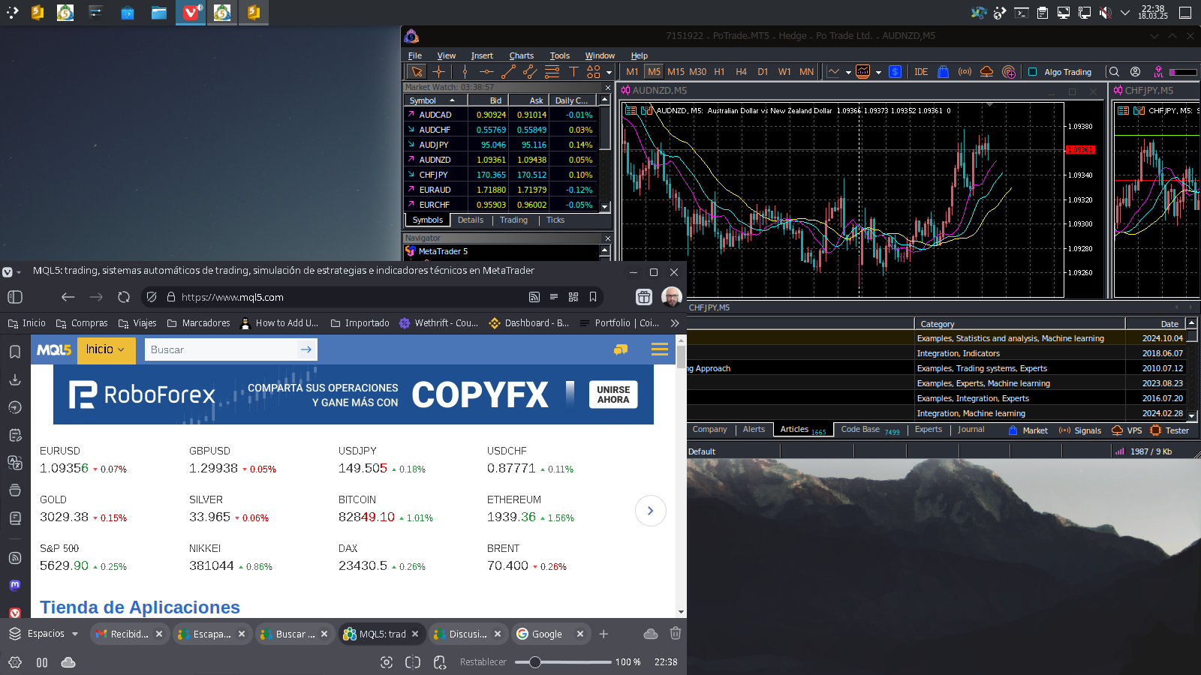
Task: Switch timeframe to H4
Action: coord(741,72)
